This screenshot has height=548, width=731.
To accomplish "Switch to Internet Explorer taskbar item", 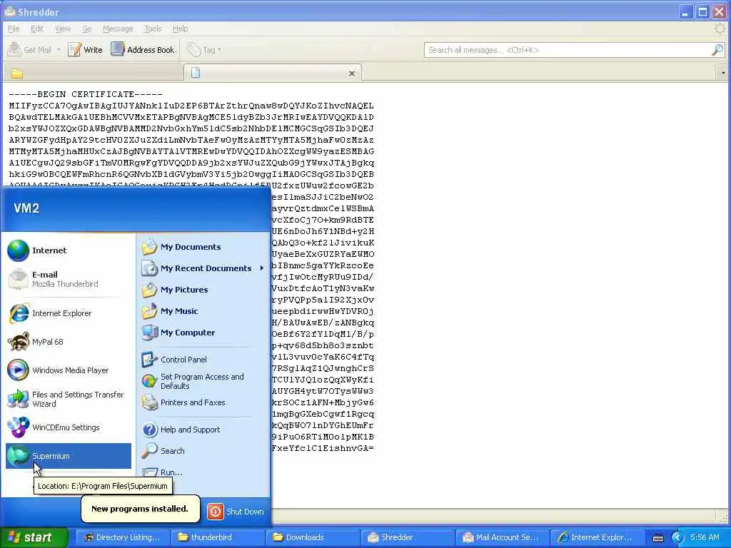I will click(x=598, y=537).
